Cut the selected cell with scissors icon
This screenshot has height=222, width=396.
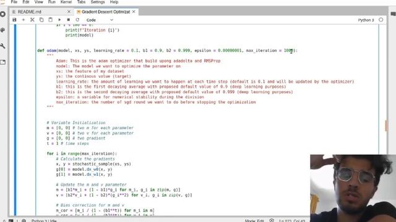click(x=32, y=20)
